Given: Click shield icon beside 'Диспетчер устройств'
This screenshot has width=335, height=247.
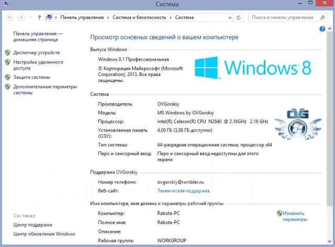Looking at the screenshot, I should (x=7, y=52).
